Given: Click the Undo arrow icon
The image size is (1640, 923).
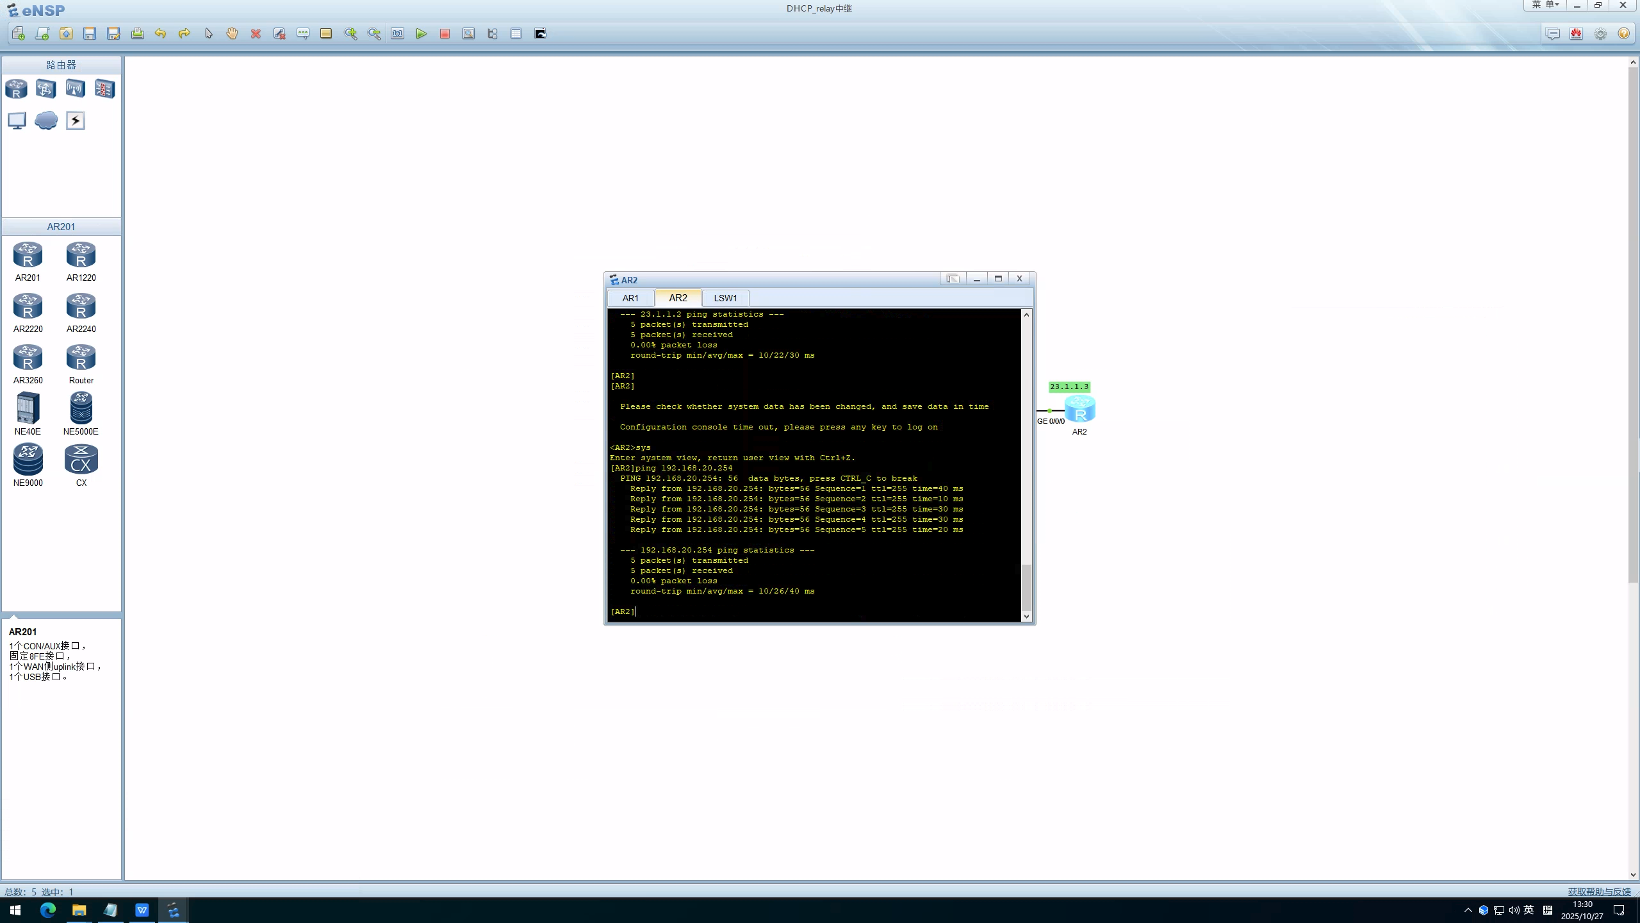Looking at the screenshot, I should point(160,34).
